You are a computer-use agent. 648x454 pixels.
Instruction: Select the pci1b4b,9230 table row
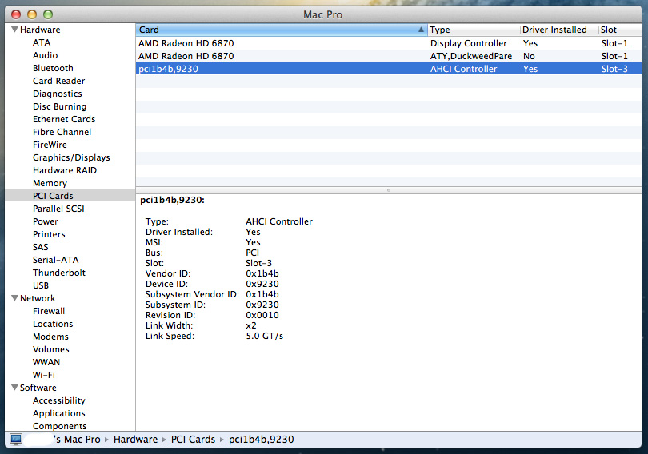coord(389,69)
